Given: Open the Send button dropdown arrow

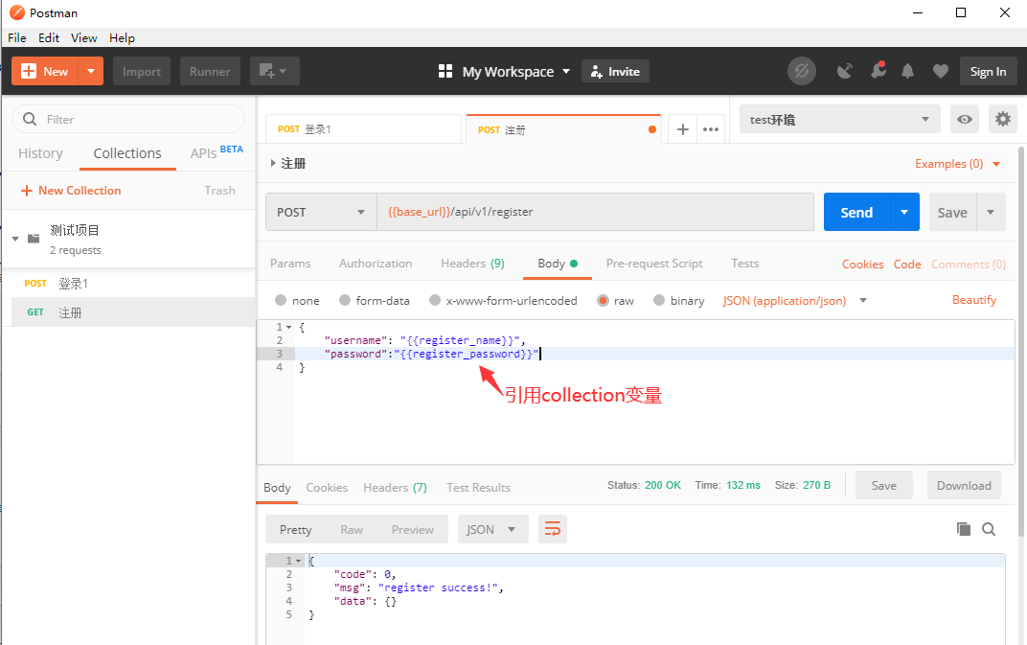Looking at the screenshot, I should pyautogui.click(x=904, y=212).
